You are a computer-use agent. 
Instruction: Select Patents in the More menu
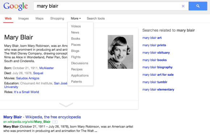coord(76,81)
